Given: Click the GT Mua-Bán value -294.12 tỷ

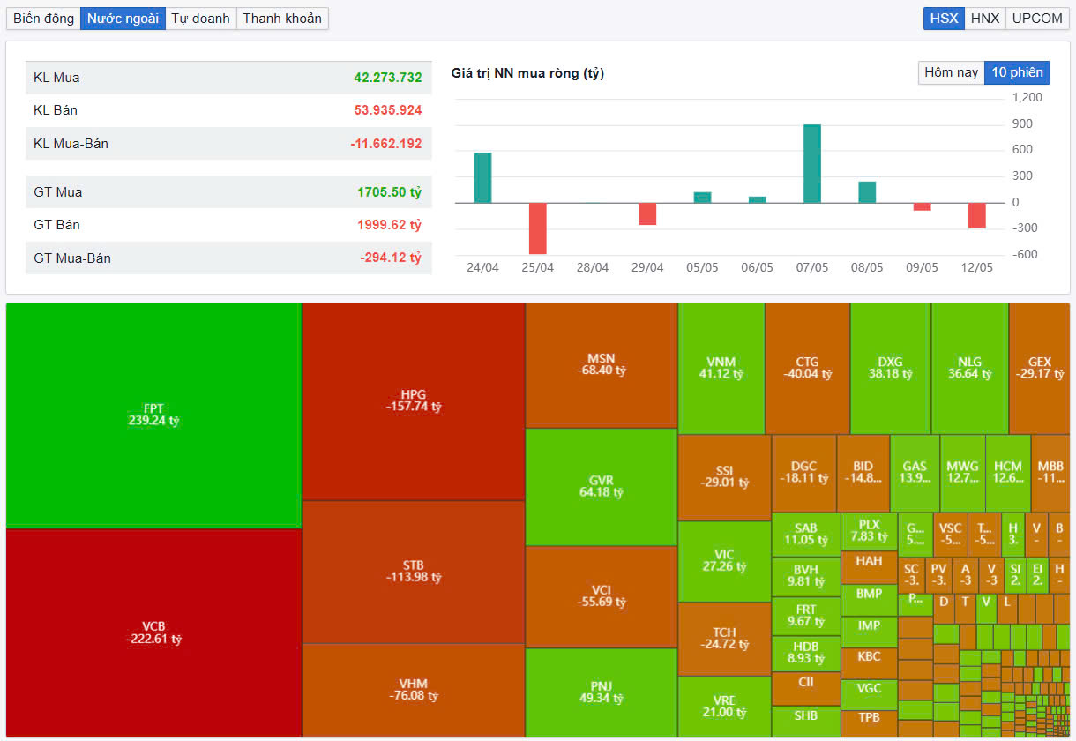Looking at the screenshot, I should click(x=391, y=258).
